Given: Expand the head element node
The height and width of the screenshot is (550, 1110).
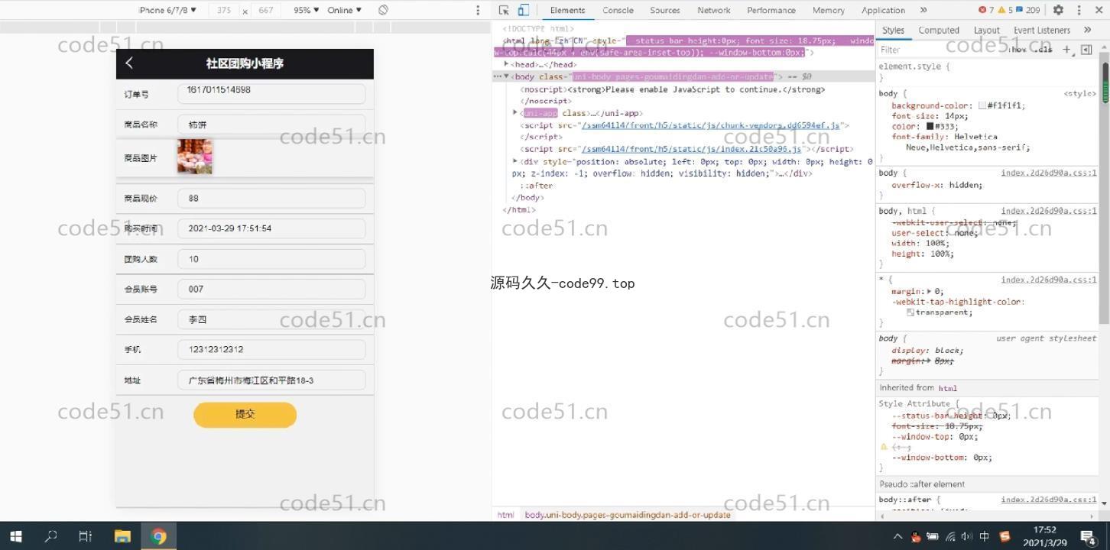Looking at the screenshot, I should [x=507, y=64].
